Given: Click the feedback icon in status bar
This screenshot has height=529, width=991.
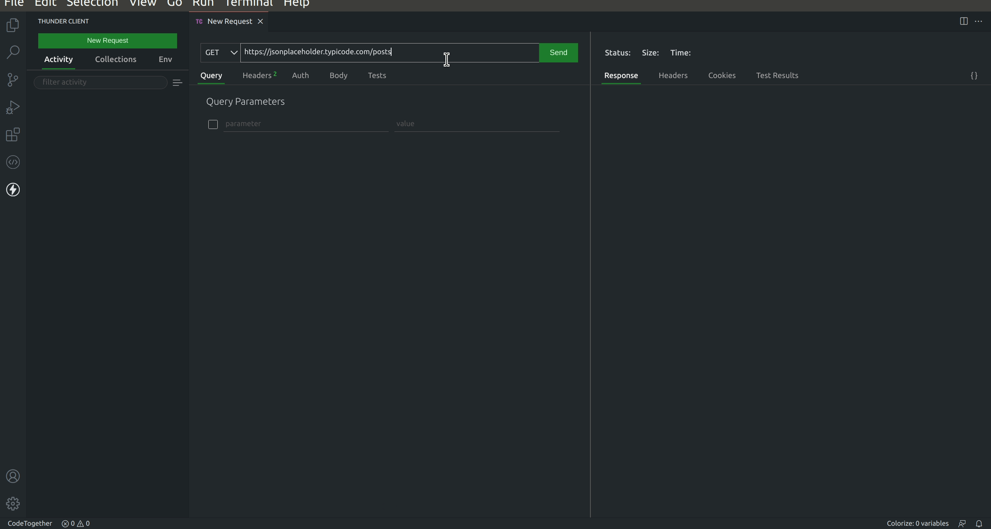Looking at the screenshot, I should click(962, 524).
